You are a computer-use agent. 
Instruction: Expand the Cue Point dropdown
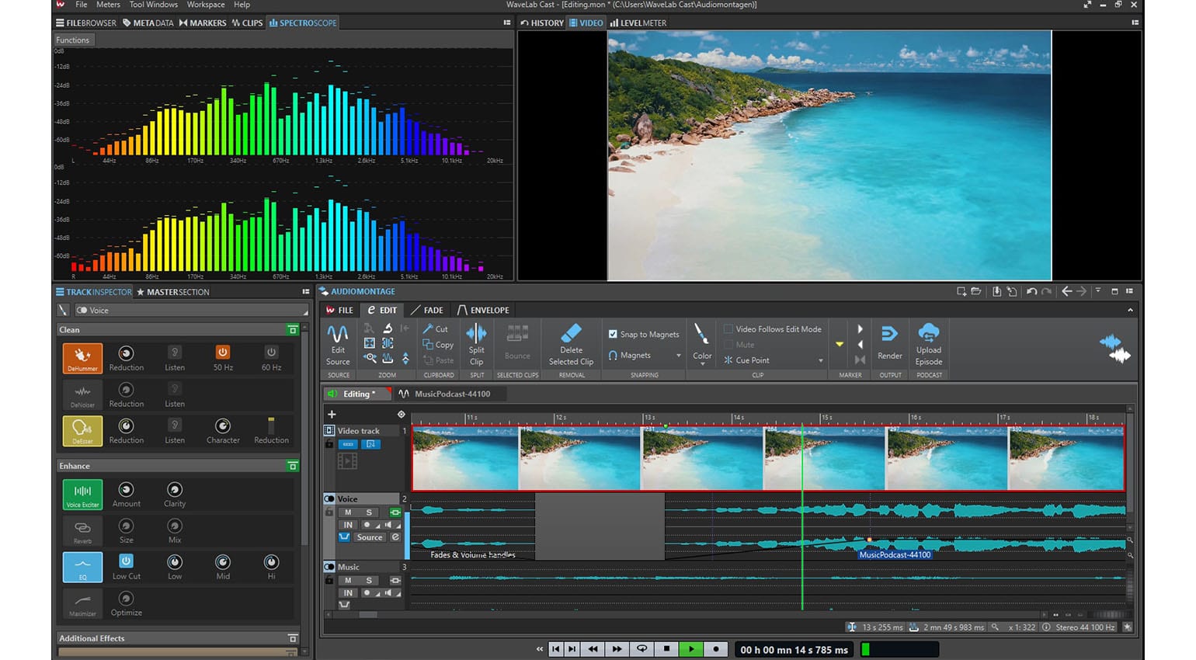coord(820,360)
